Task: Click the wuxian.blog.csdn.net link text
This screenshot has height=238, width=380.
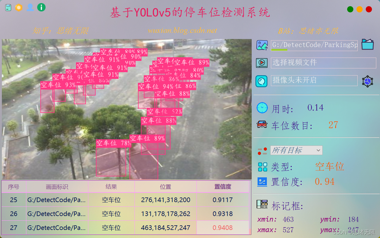Action: coord(182,31)
